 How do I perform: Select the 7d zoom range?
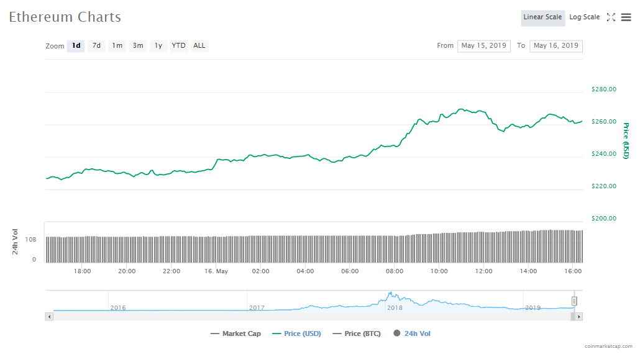tap(96, 45)
